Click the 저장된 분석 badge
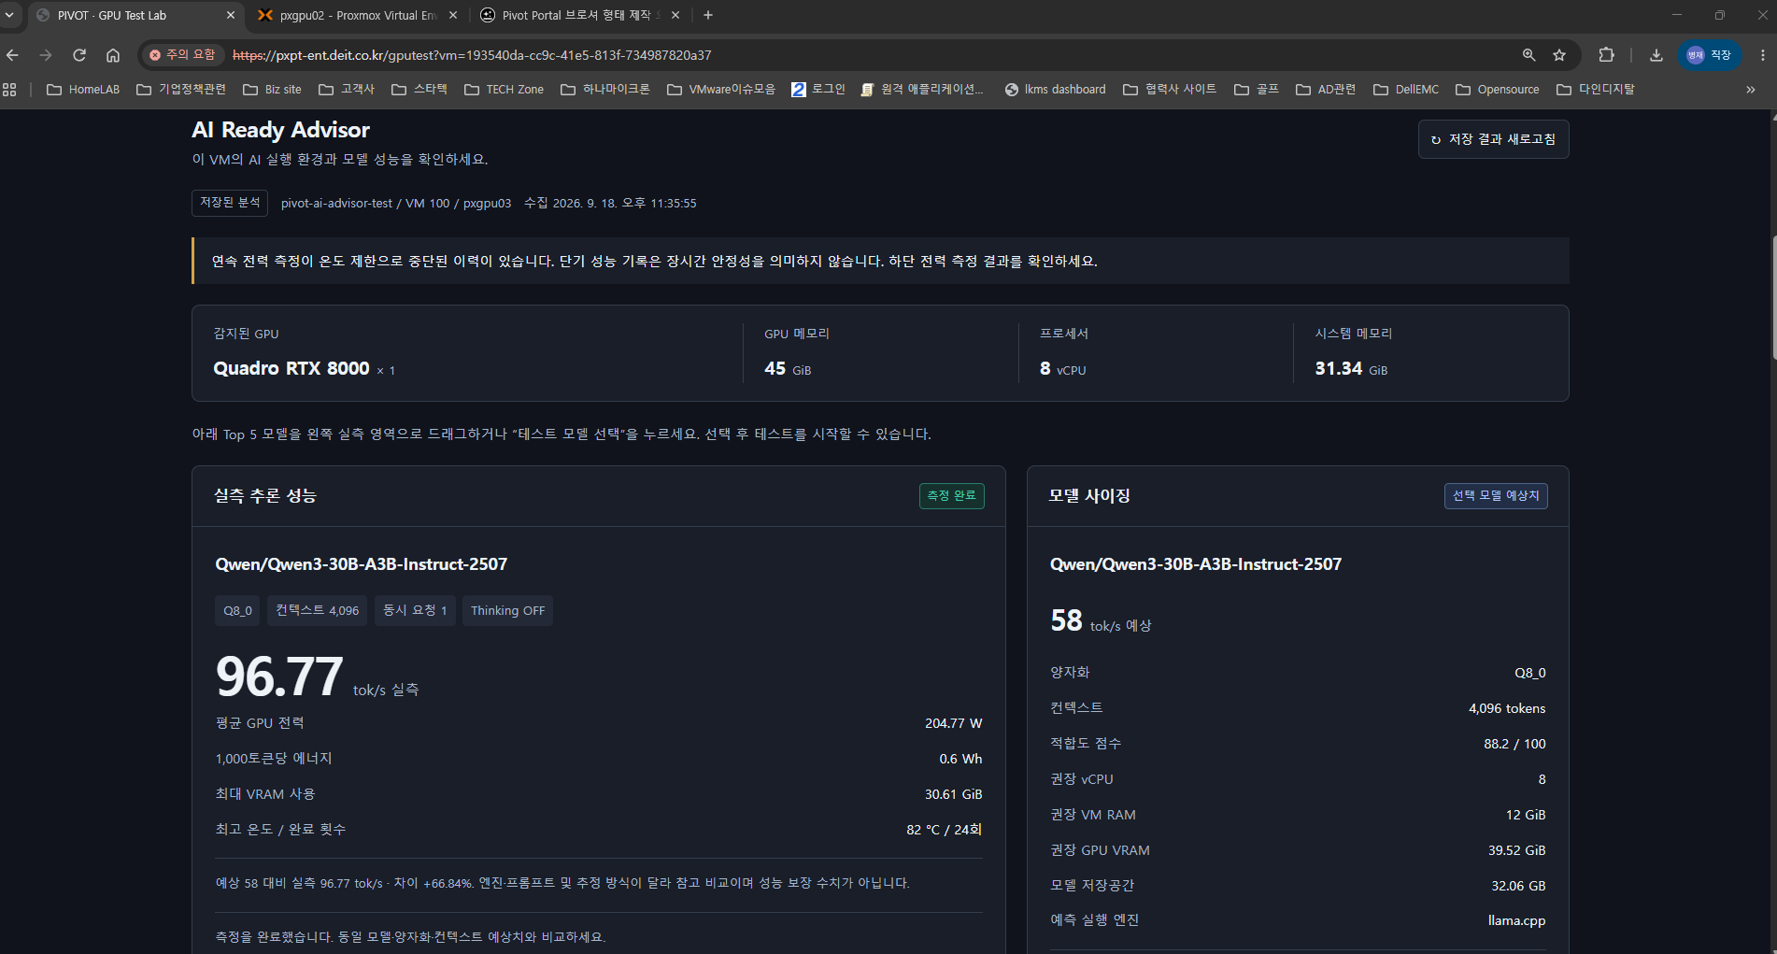The height and width of the screenshot is (954, 1777). pyautogui.click(x=230, y=203)
